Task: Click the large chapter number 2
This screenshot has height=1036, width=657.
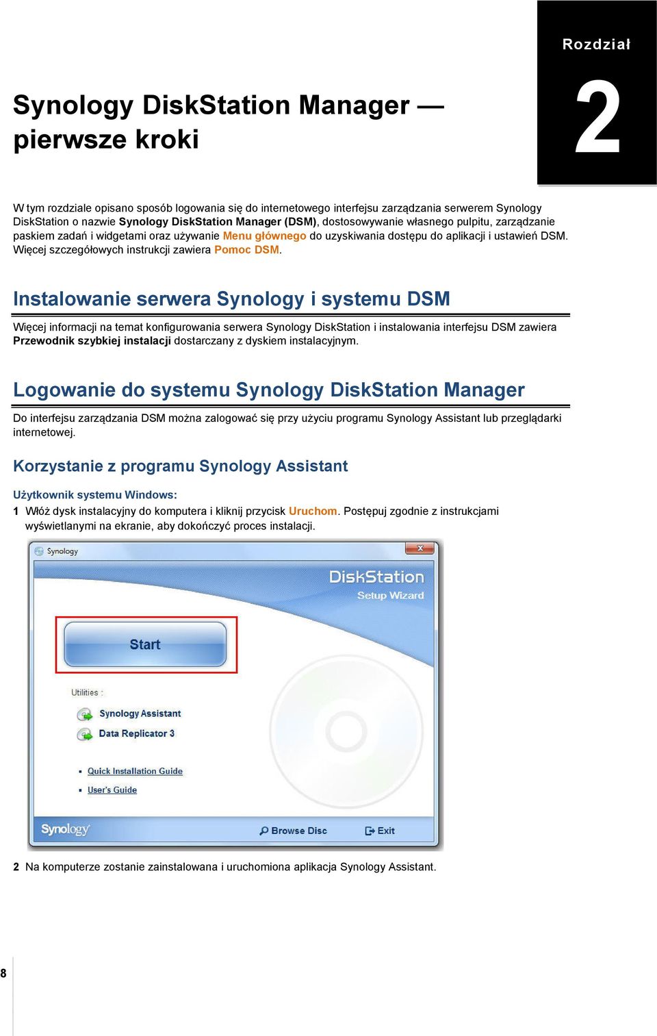Action: tap(597, 118)
